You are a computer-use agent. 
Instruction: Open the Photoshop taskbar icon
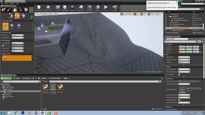(23, 113)
